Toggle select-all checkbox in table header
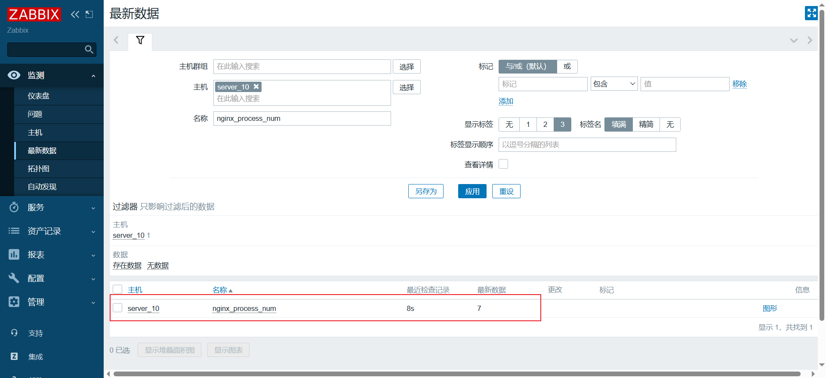The image size is (826, 378). 117,289
